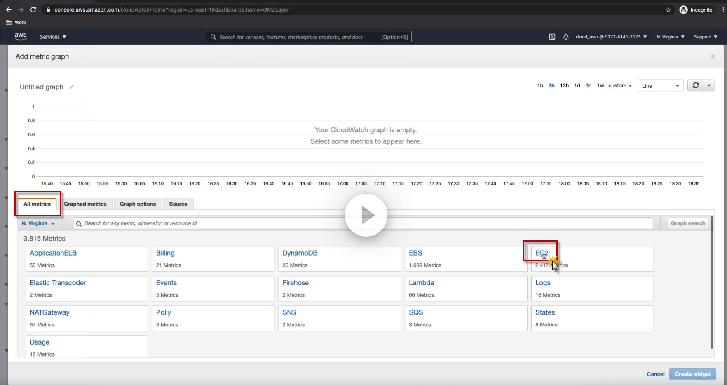Set time range to 1h
727x385 pixels.
(x=540, y=86)
